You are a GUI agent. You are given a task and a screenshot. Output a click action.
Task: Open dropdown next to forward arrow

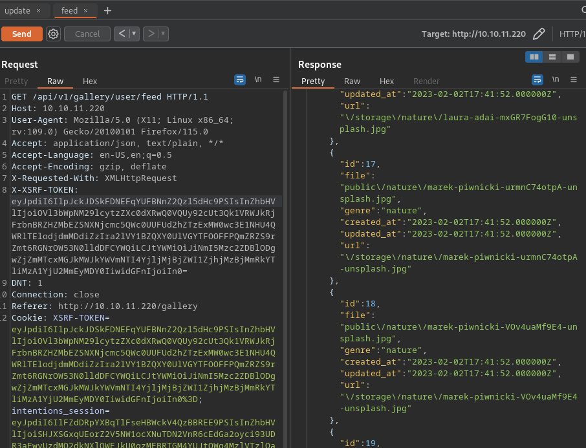click(163, 34)
